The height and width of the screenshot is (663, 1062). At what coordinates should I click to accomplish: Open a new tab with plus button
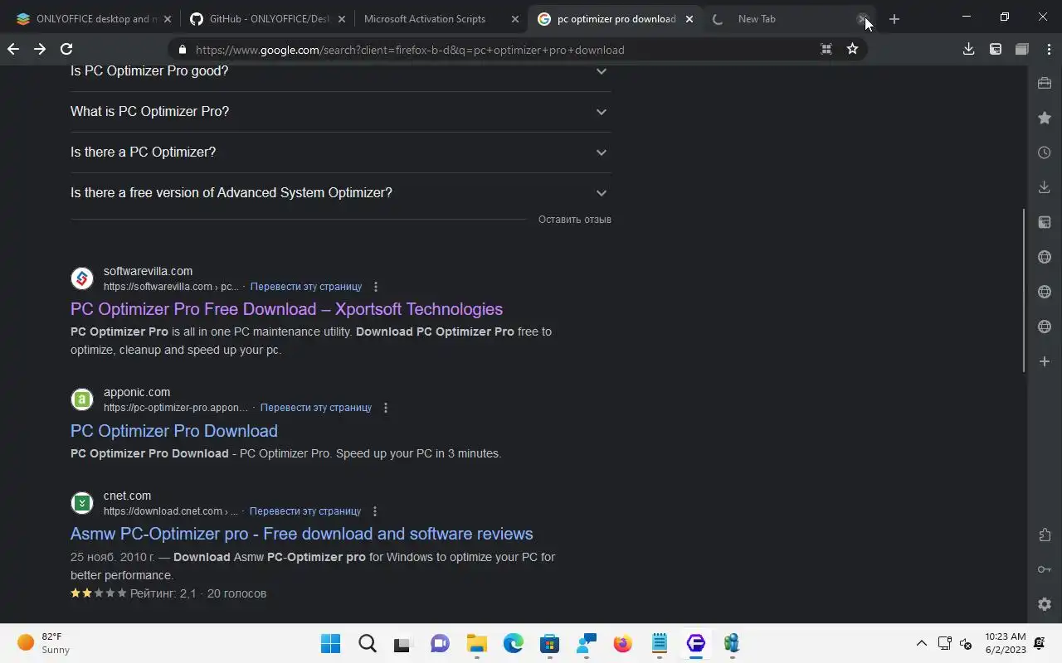click(x=894, y=19)
